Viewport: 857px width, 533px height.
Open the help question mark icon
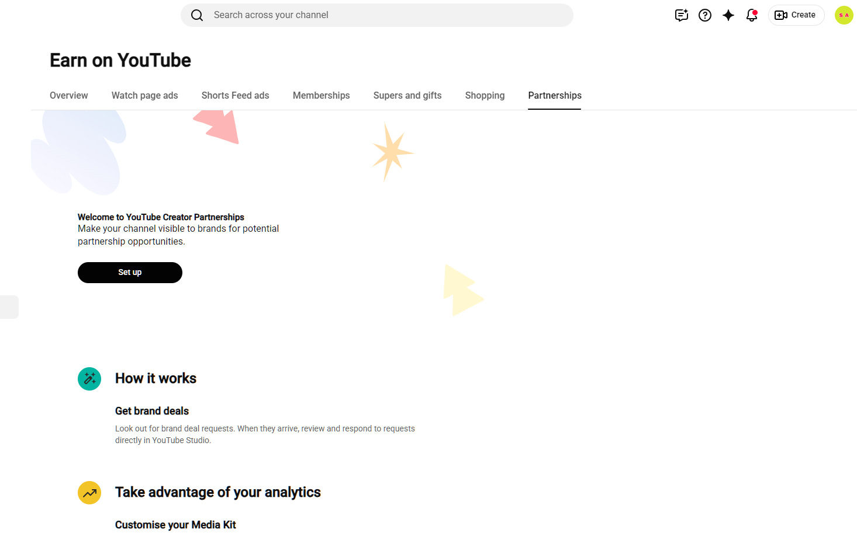705,15
